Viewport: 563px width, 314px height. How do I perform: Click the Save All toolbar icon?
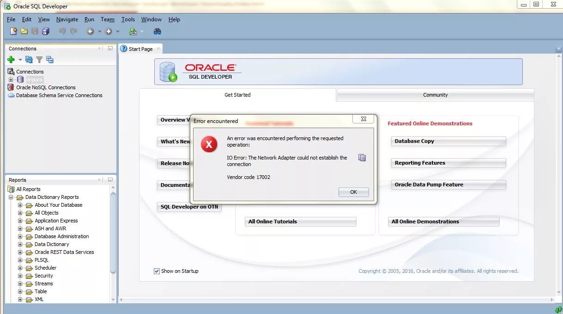(x=45, y=31)
